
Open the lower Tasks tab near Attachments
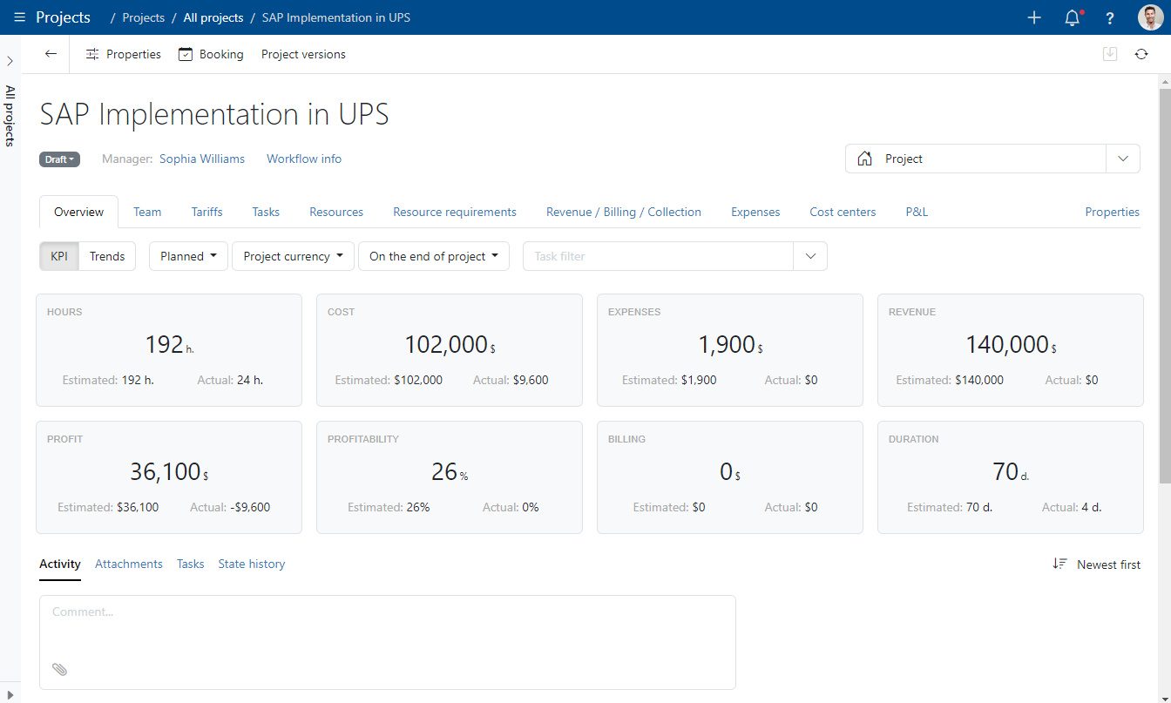[x=190, y=564]
